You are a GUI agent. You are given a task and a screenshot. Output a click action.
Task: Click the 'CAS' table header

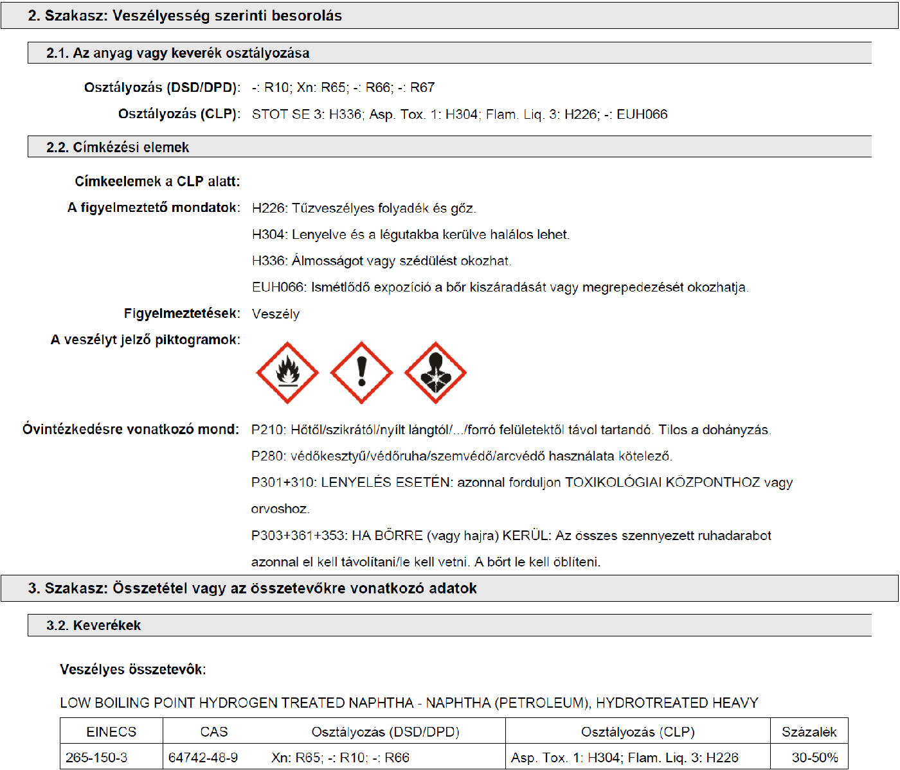click(x=214, y=732)
